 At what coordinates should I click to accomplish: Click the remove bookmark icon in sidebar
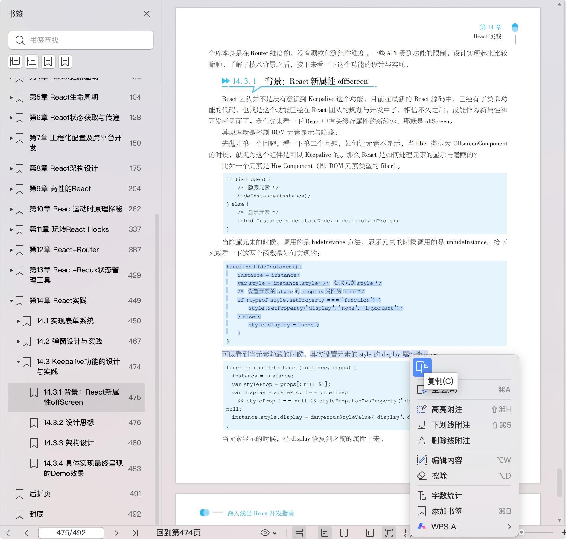(65, 62)
